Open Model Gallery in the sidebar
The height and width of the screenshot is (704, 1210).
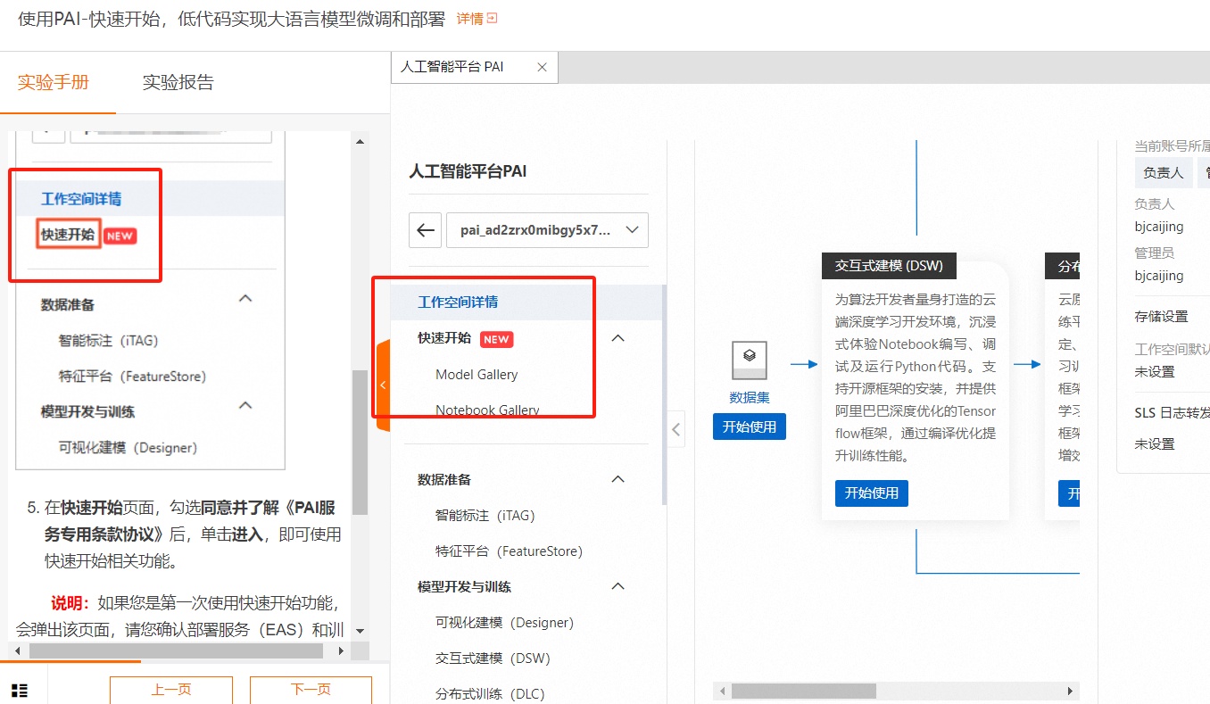click(477, 375)
